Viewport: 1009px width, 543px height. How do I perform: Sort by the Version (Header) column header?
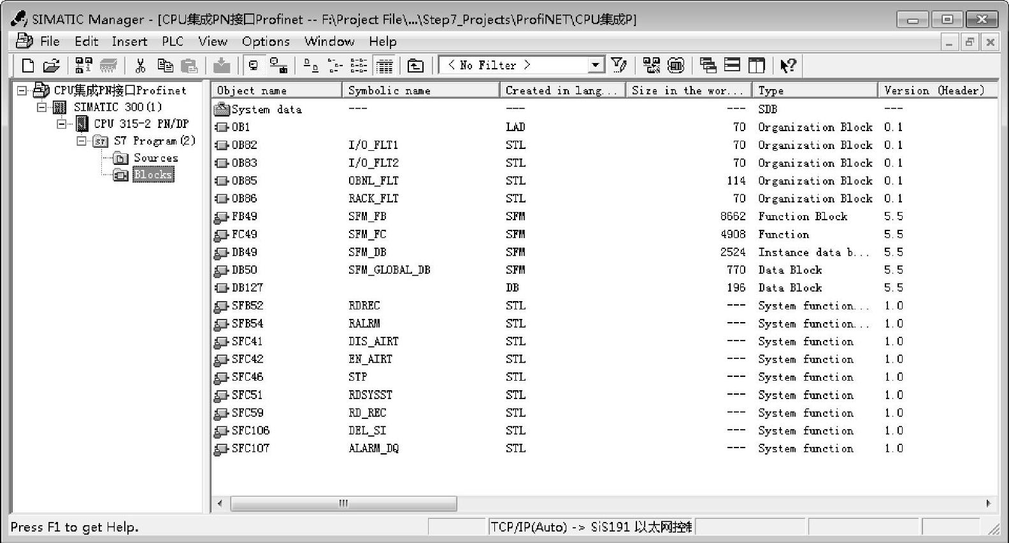(x=937, y=90)
